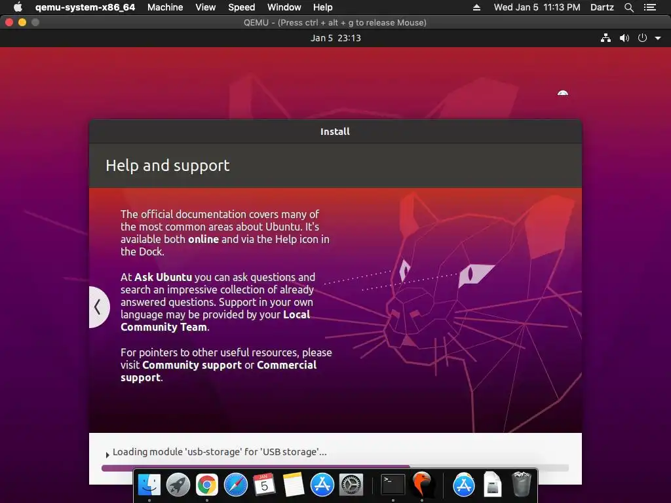
Task: Launch Safari from the Dock
Action: (x=236, y=485)
